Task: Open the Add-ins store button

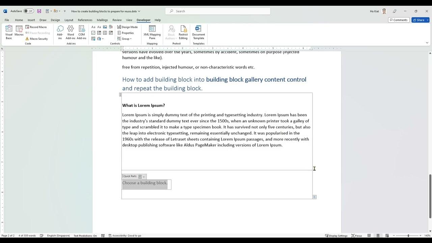Action: click(x=60, y=32)
